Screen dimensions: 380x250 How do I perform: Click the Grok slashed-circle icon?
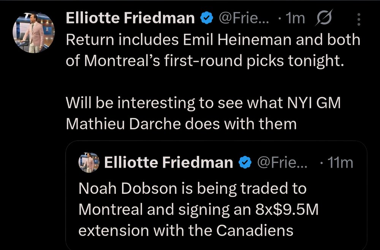(324, 18)
